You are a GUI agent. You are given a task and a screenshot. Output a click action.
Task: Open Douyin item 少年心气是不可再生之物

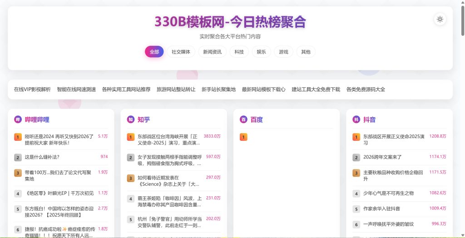tap(389, 193)
